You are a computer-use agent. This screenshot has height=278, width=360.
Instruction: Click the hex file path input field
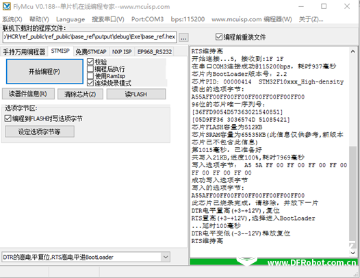click(x=90, y=37)
